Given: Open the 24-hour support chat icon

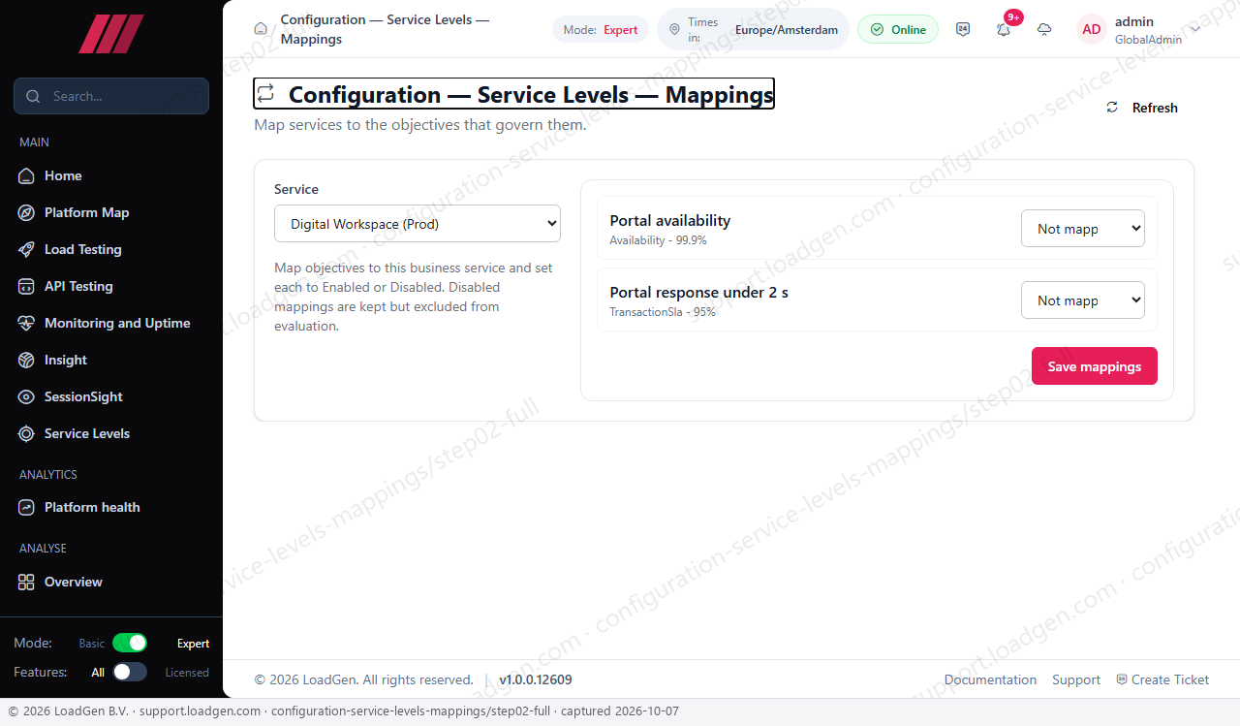Looking at the screenshot, I should [963, 29].
